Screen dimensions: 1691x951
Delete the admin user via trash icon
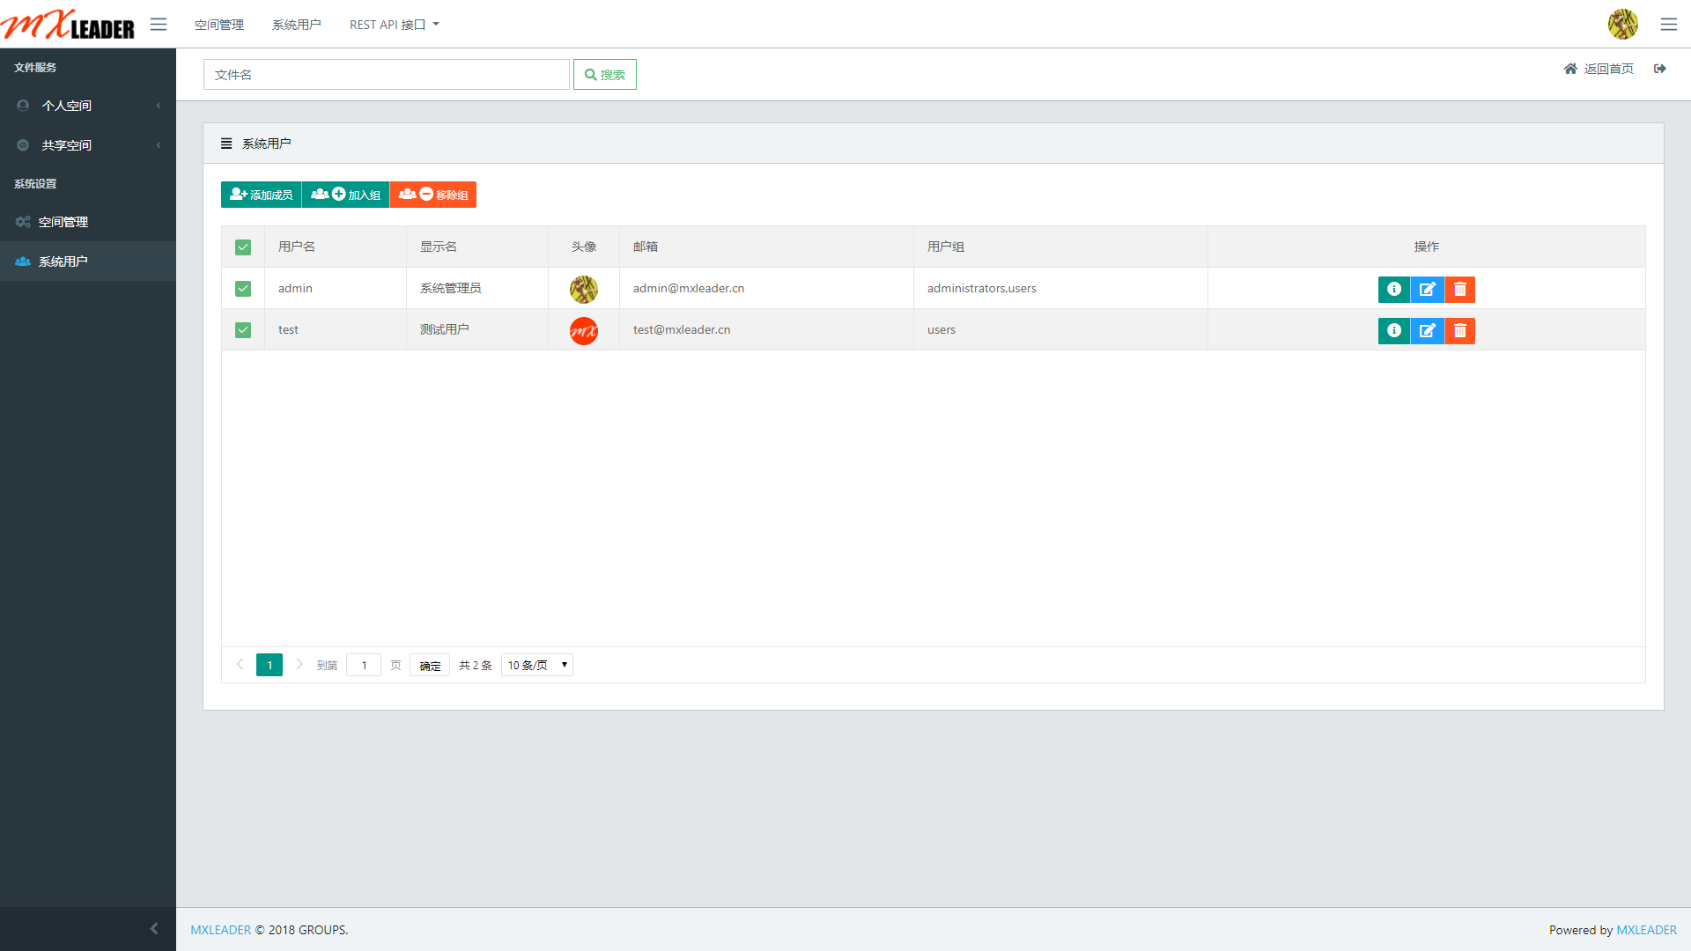point(1459,289)
